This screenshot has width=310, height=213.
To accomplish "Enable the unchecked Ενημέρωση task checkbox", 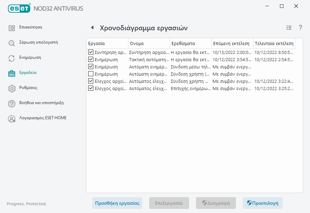I will [91, 74].
